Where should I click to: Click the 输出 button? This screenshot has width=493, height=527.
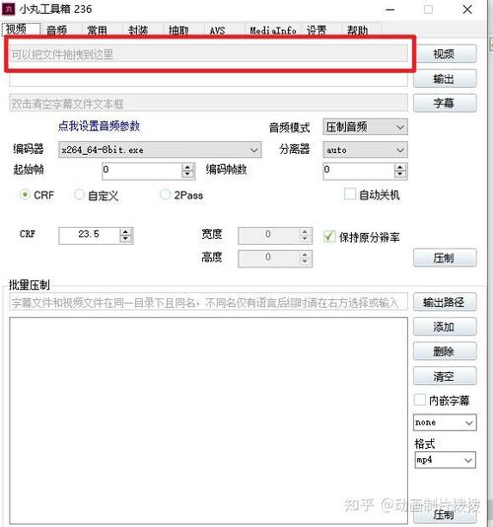pos(445,79)
